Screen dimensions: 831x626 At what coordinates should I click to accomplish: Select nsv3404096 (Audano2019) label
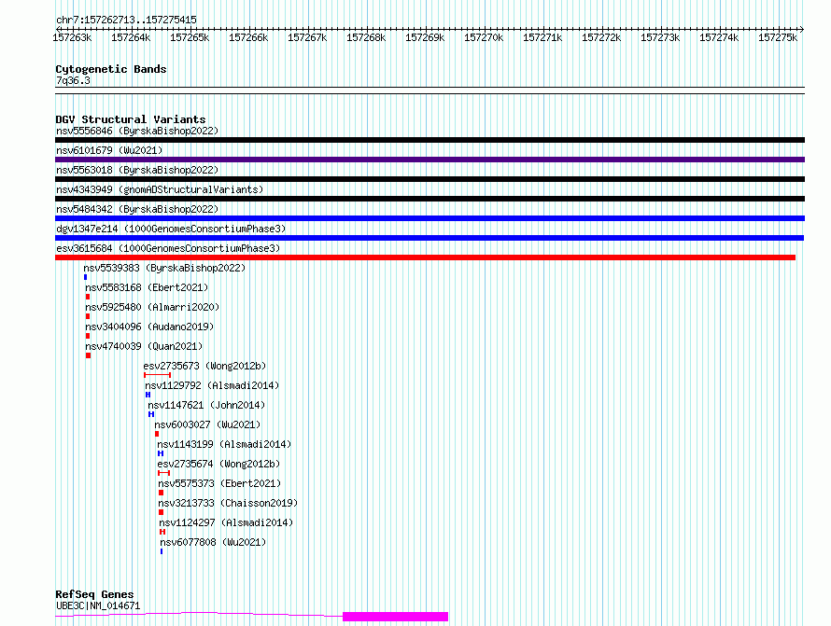click(149, 327)
